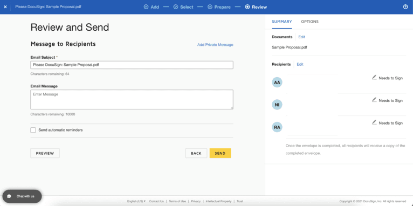Click the Back button
This screenshot has width=413, height=206.
196,153
